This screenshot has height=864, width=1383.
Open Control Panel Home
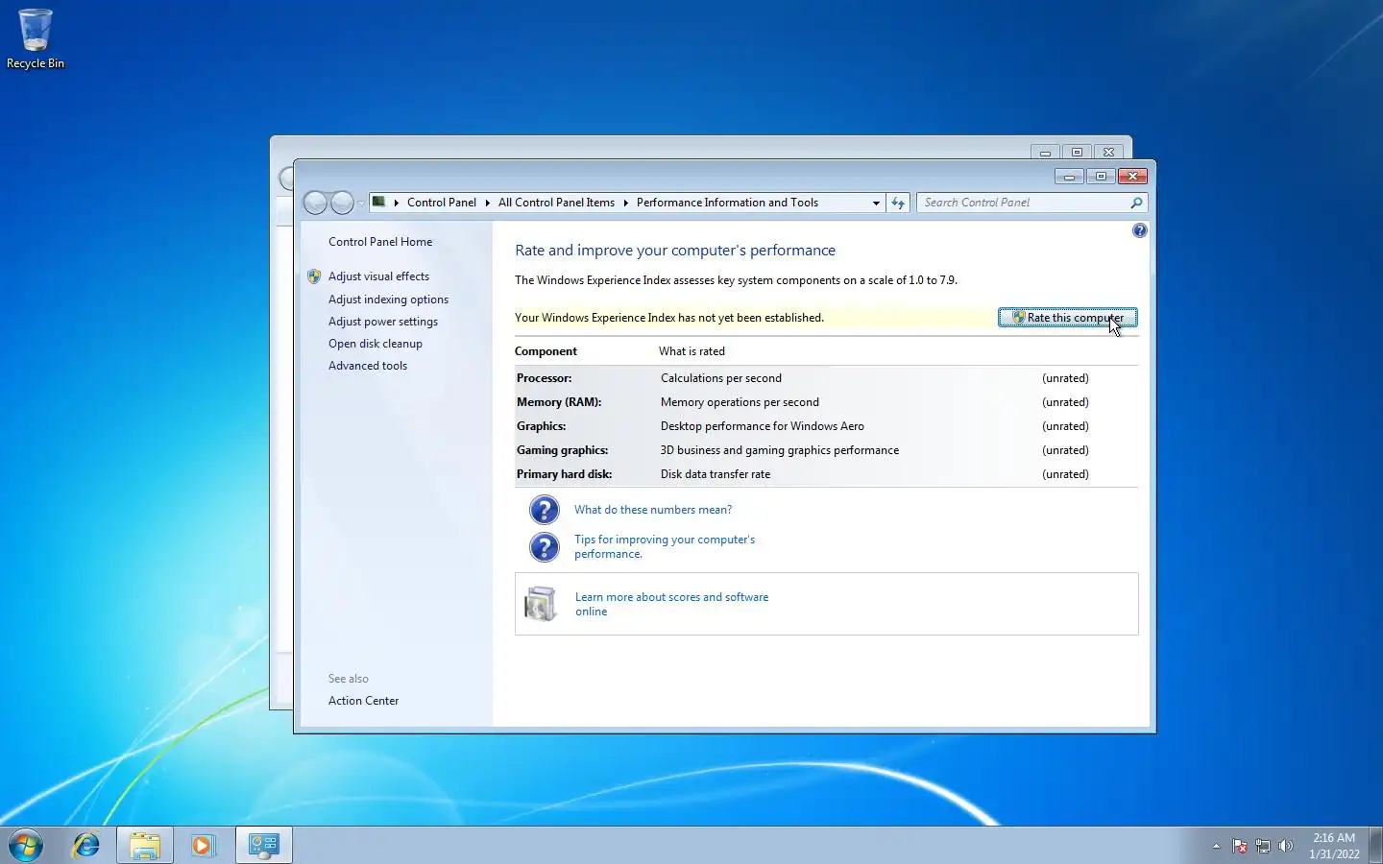coord(380,242)
